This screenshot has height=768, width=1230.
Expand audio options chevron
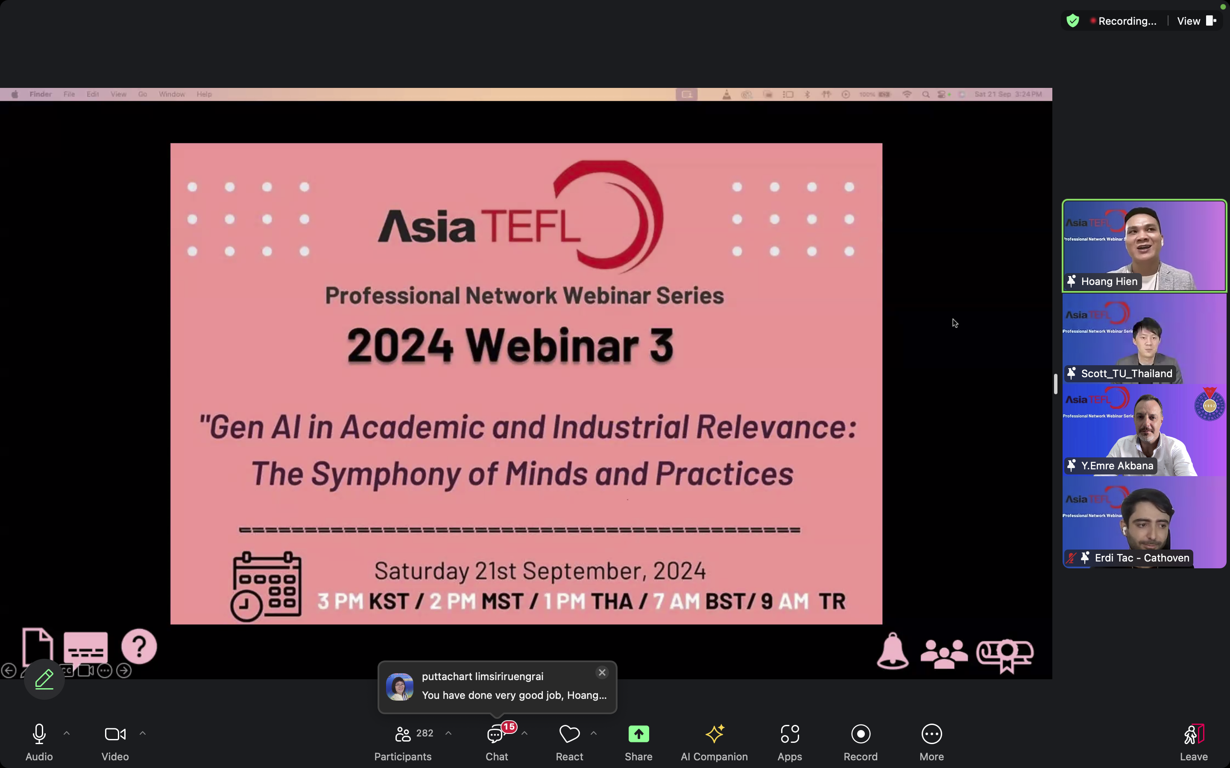click(67, 733)
